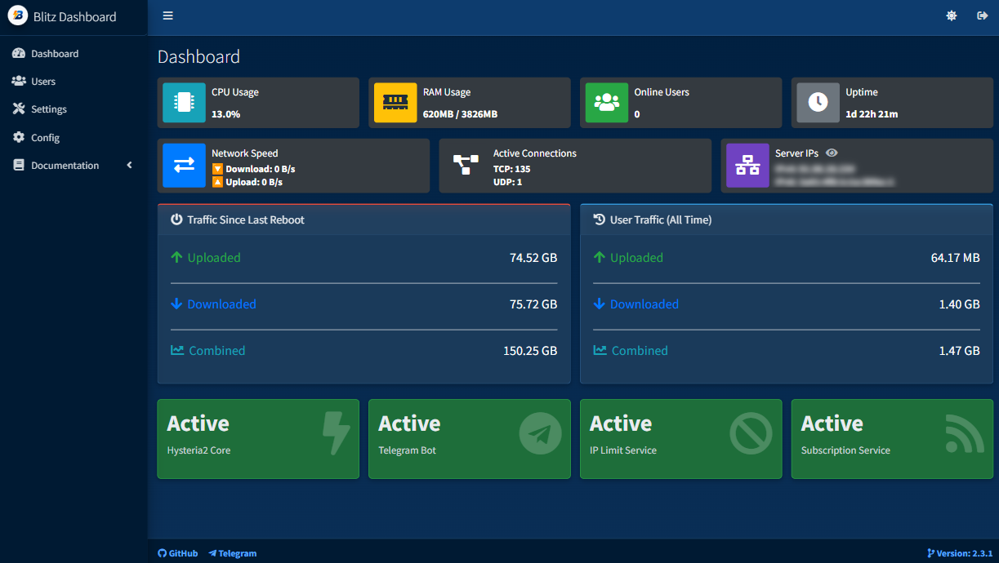This screenshot has height=563, width=999.
Task: Click the Network Speed arrows icon
Action: (184, 166)
